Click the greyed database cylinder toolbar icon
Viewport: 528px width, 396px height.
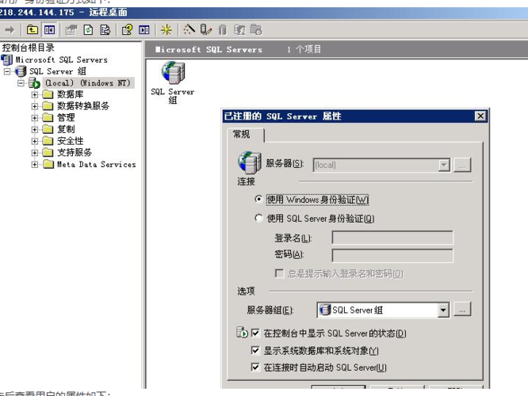click(222, 30)
